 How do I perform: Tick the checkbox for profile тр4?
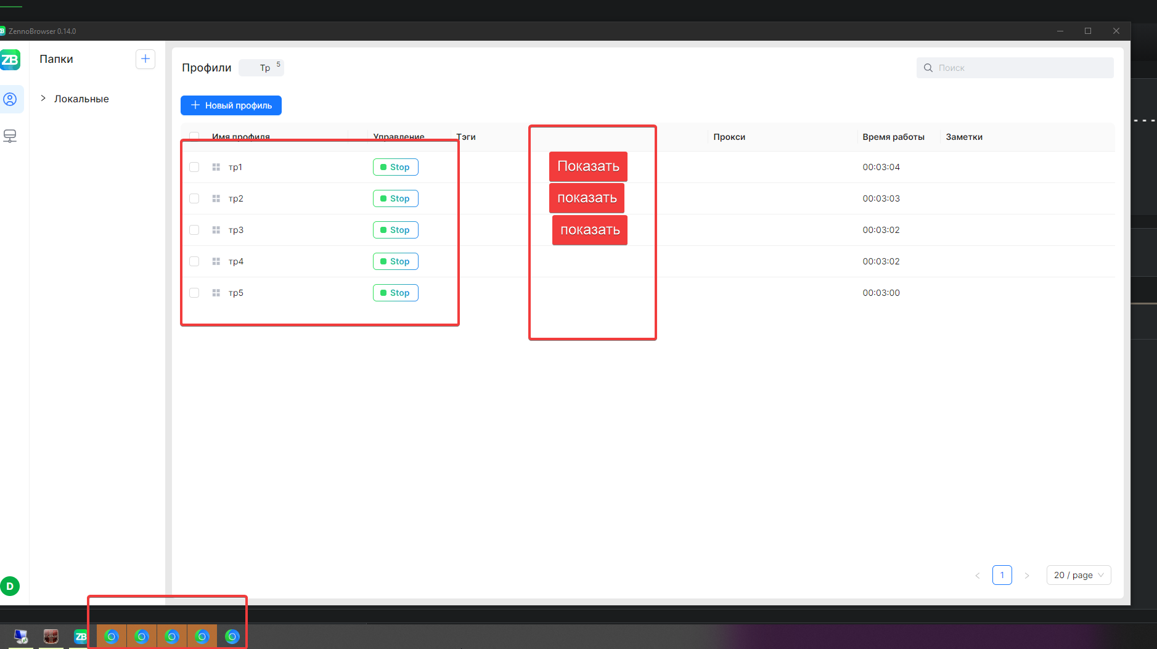(194, 261)
